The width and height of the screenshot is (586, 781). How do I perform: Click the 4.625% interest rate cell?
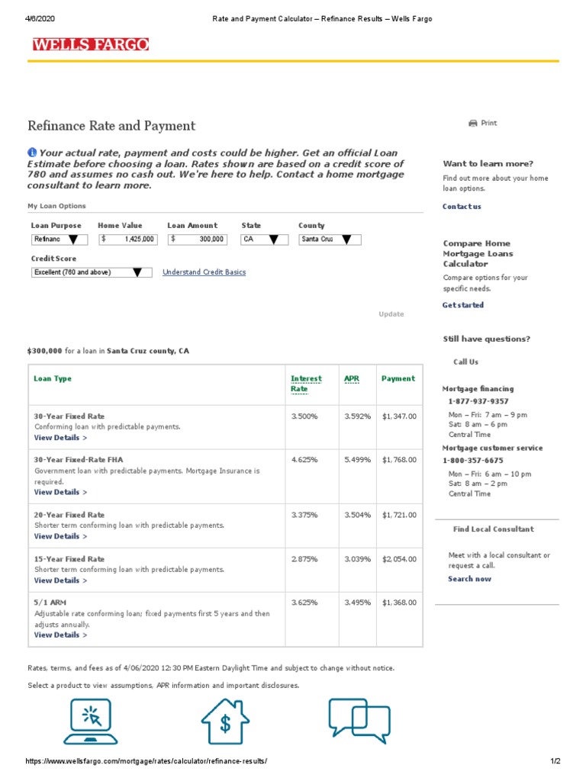[x=304, y=460]
